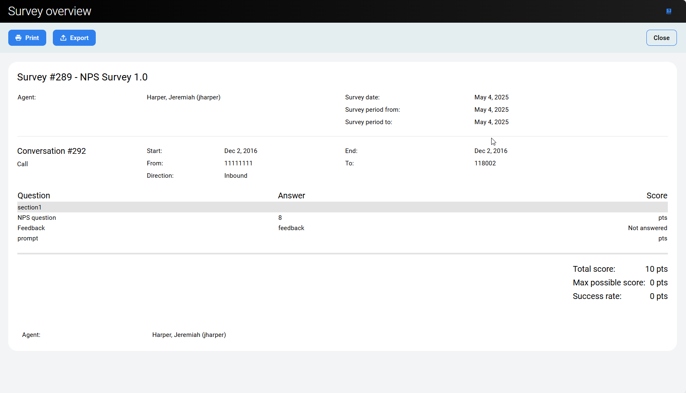Viewport: 686px width, 393px height.
Task: Click the To number 118002
Action: (x=485, y=163)
